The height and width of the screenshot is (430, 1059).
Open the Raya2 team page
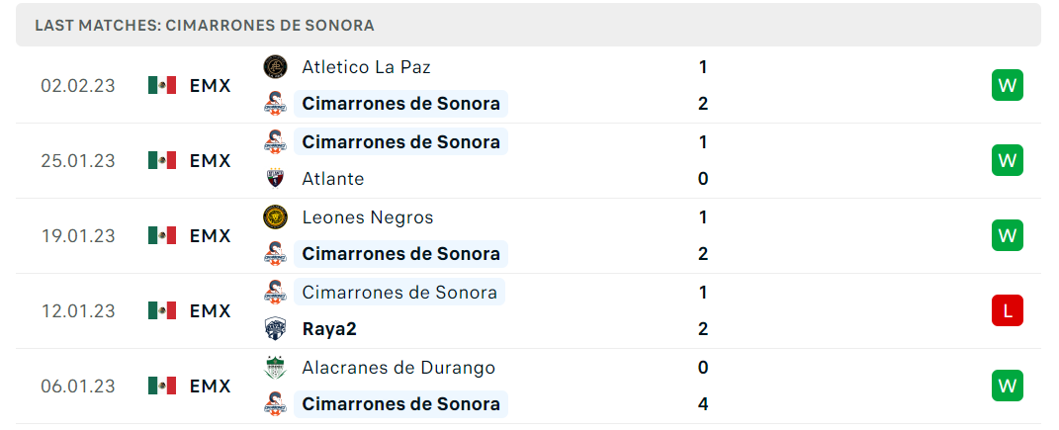click(329, 329)
